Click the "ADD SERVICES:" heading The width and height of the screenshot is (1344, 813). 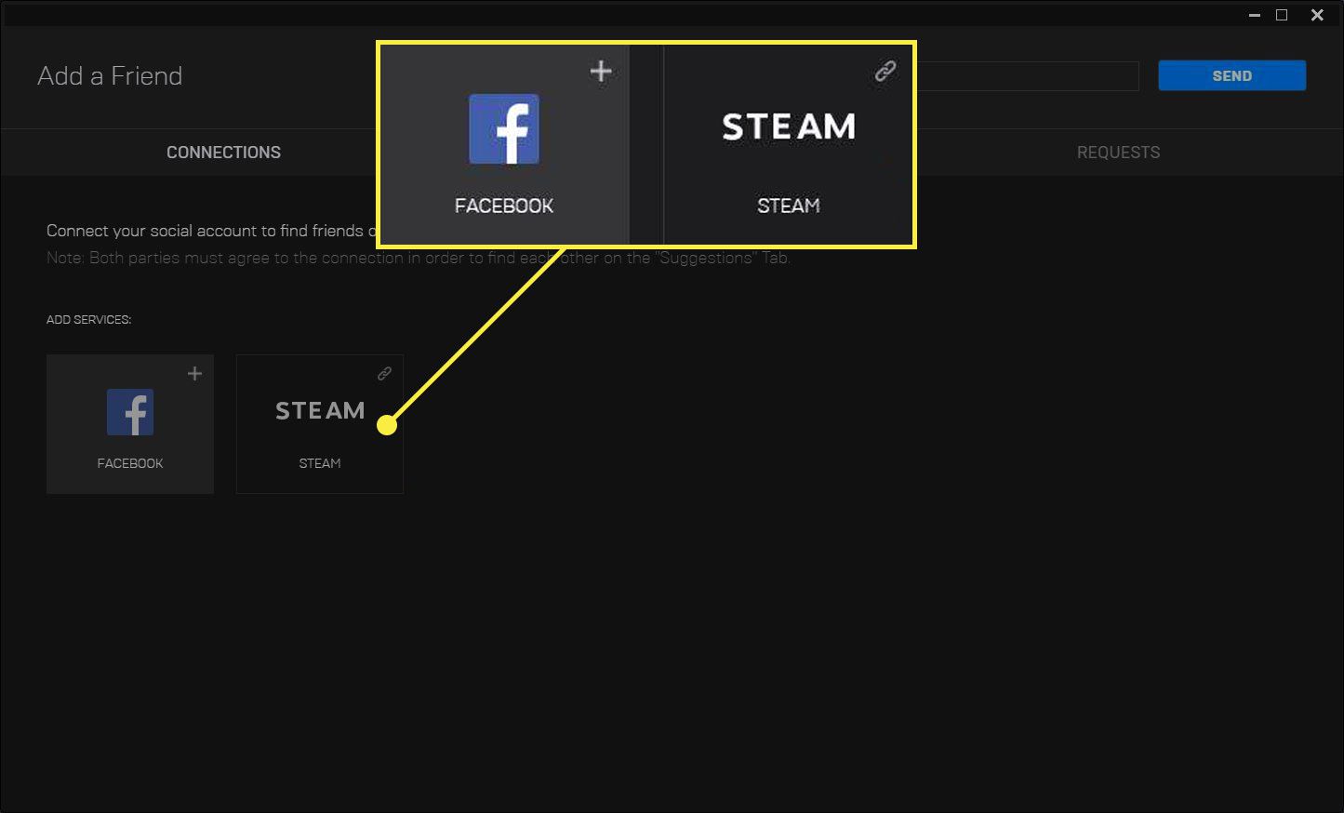(89, 320)
